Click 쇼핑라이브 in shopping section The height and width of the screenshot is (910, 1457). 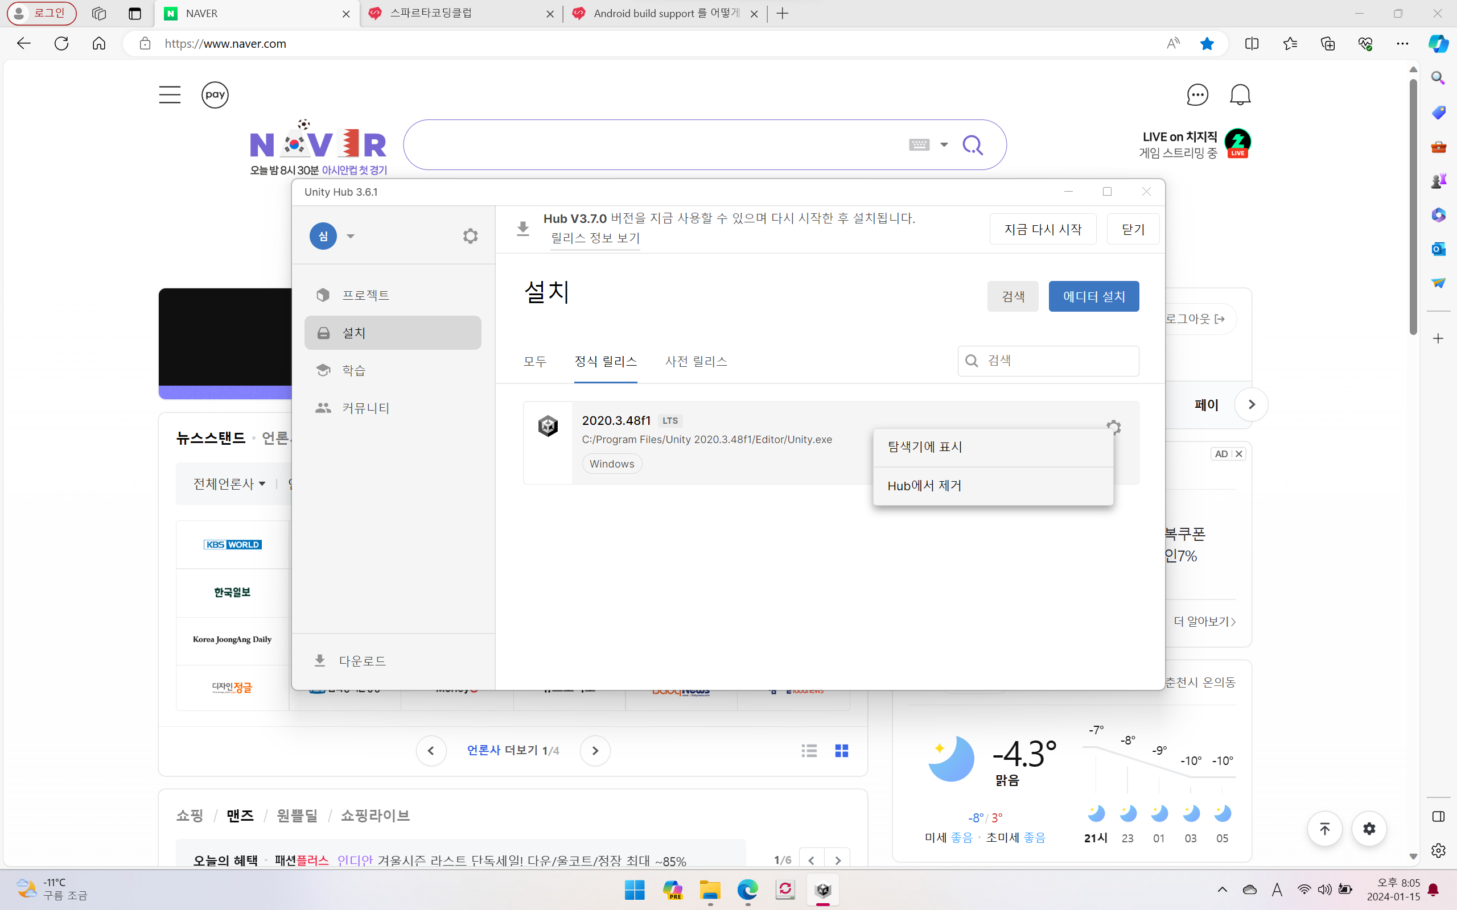click(x=375, y=816)
